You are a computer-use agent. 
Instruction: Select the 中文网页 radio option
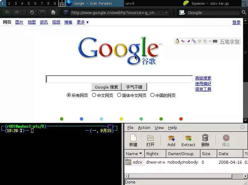tap(94, 95)
